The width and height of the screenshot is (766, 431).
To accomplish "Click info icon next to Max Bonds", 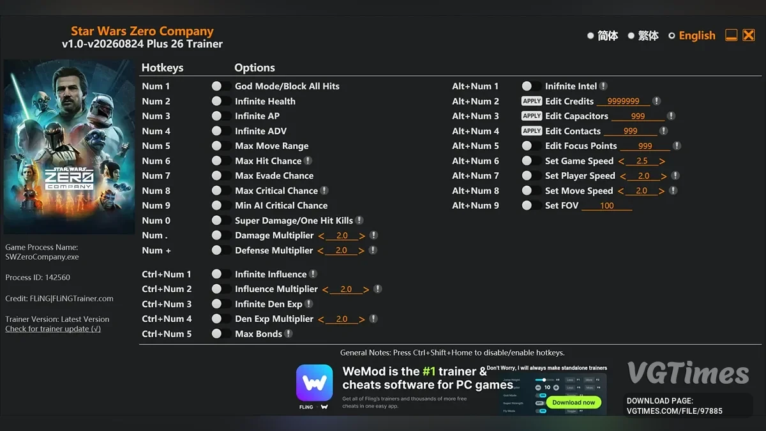I will tap(289, 333).
